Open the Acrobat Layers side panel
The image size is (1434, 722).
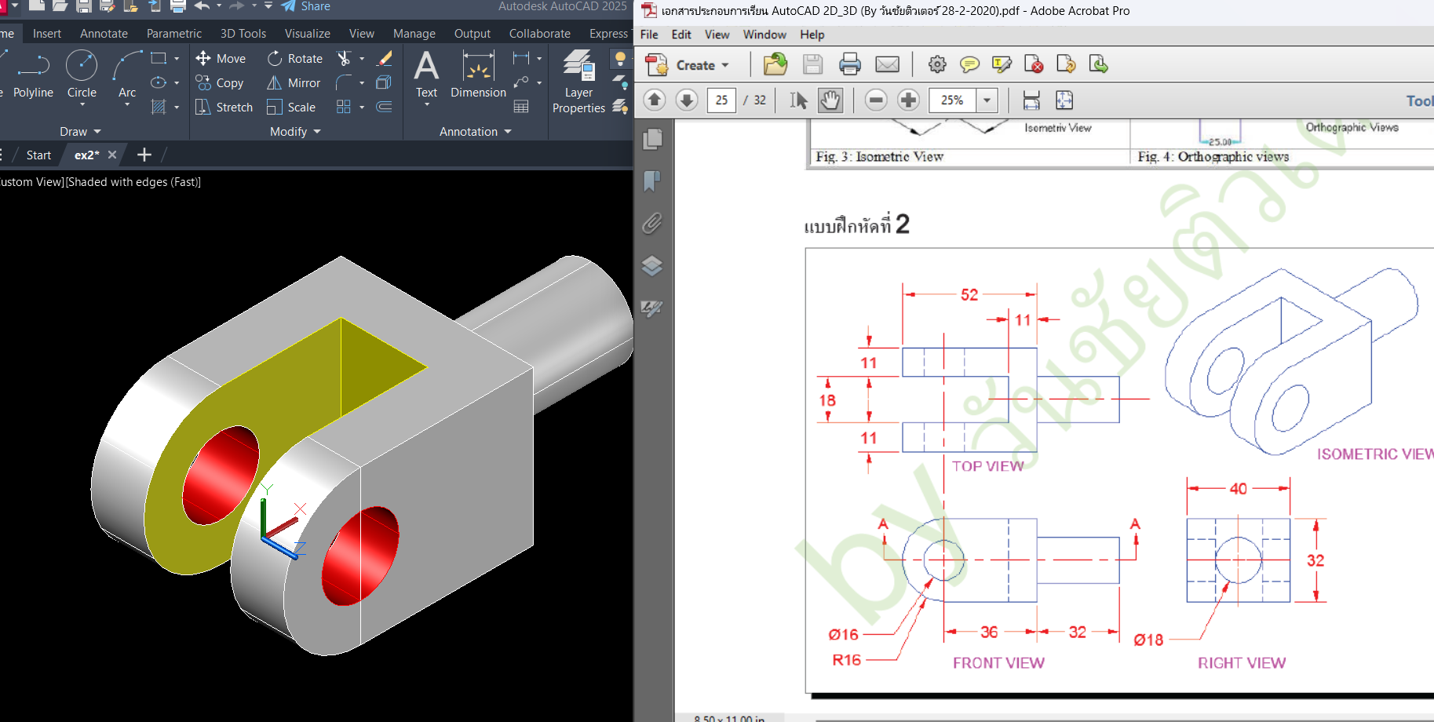coord(652,266)
